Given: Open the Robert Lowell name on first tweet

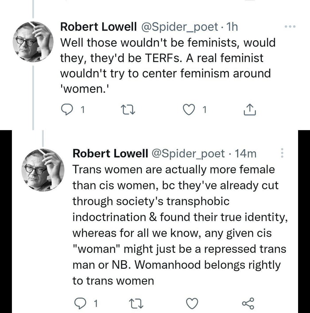Looking at the screenshot, I should coord(98,27).
